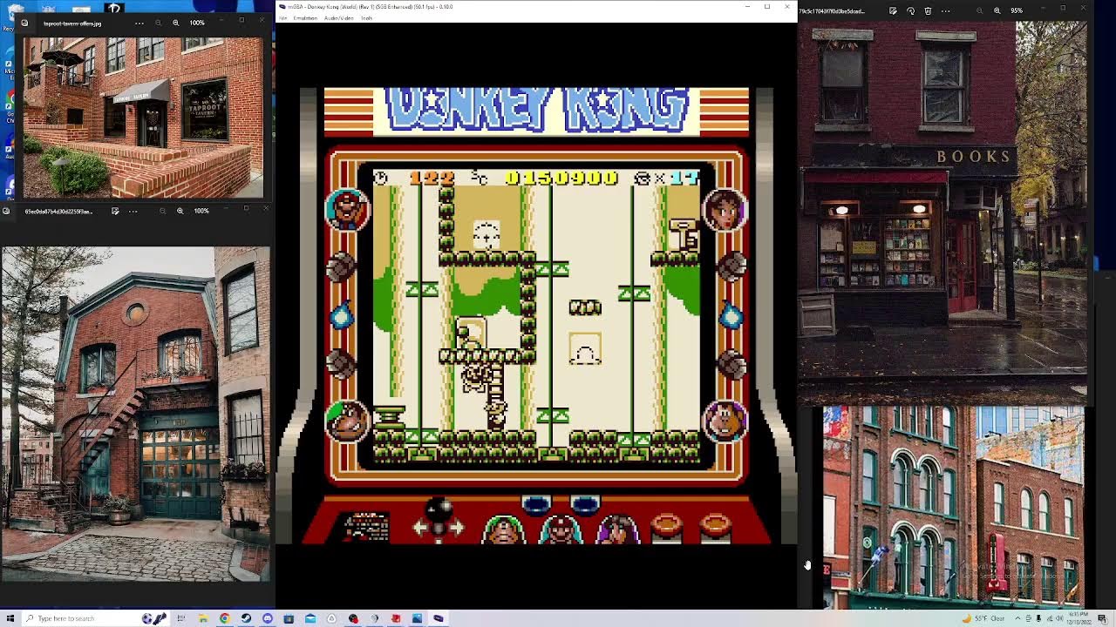
Task: Click the BOOKS storefront photo
Action: (942, 212)
